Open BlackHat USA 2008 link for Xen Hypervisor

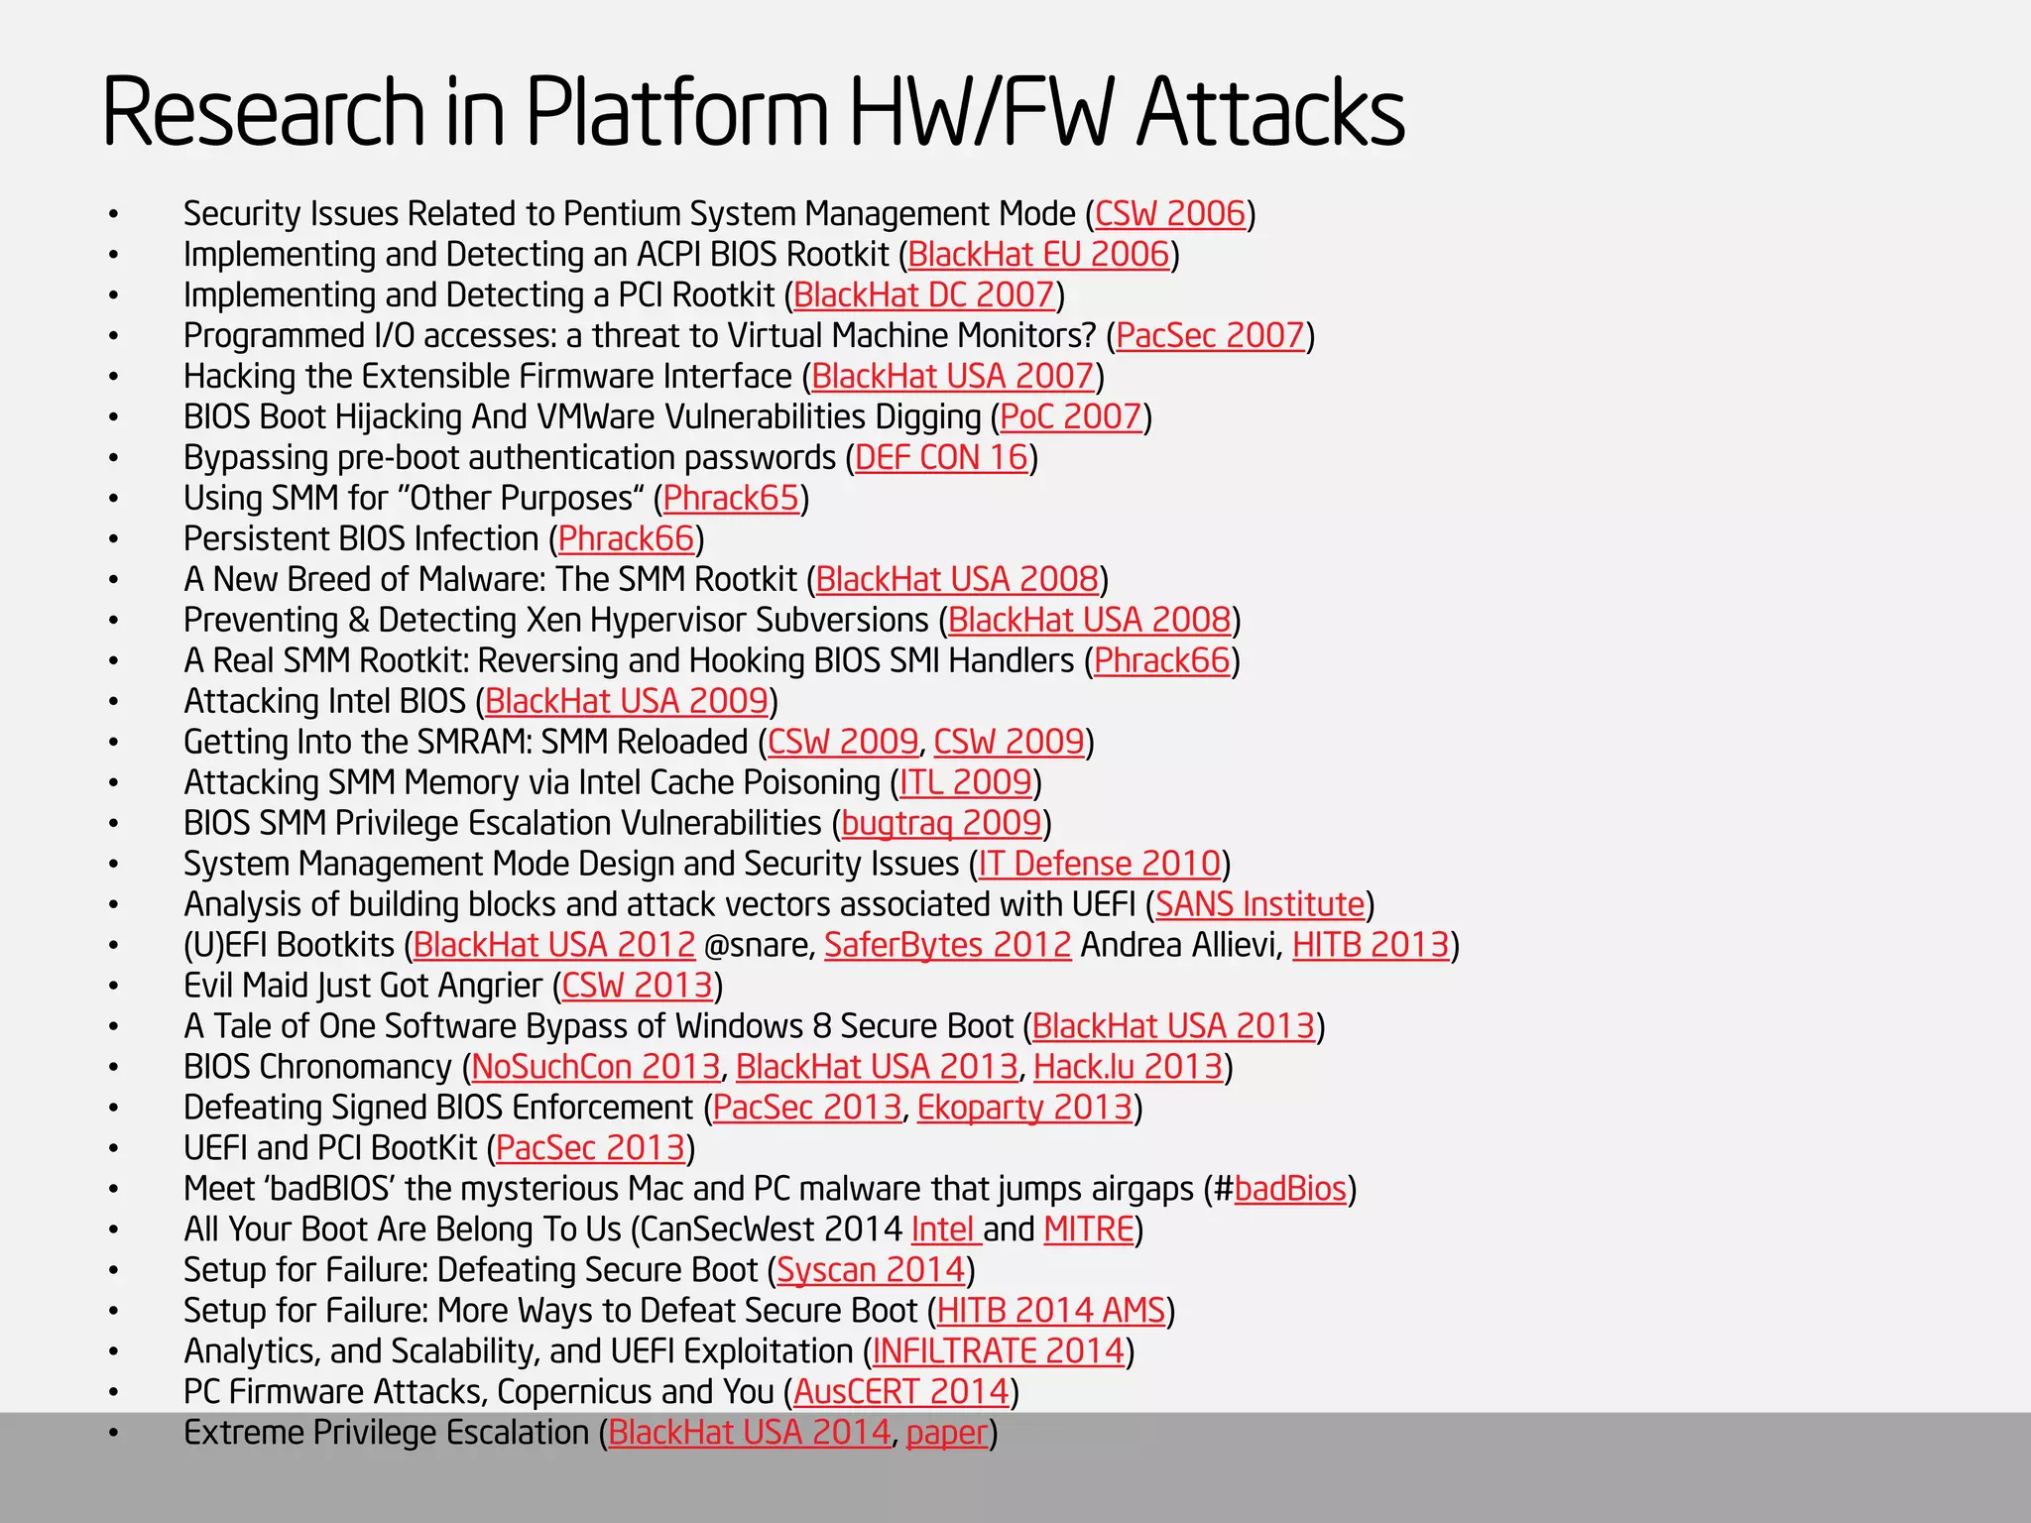[1089, 621]
